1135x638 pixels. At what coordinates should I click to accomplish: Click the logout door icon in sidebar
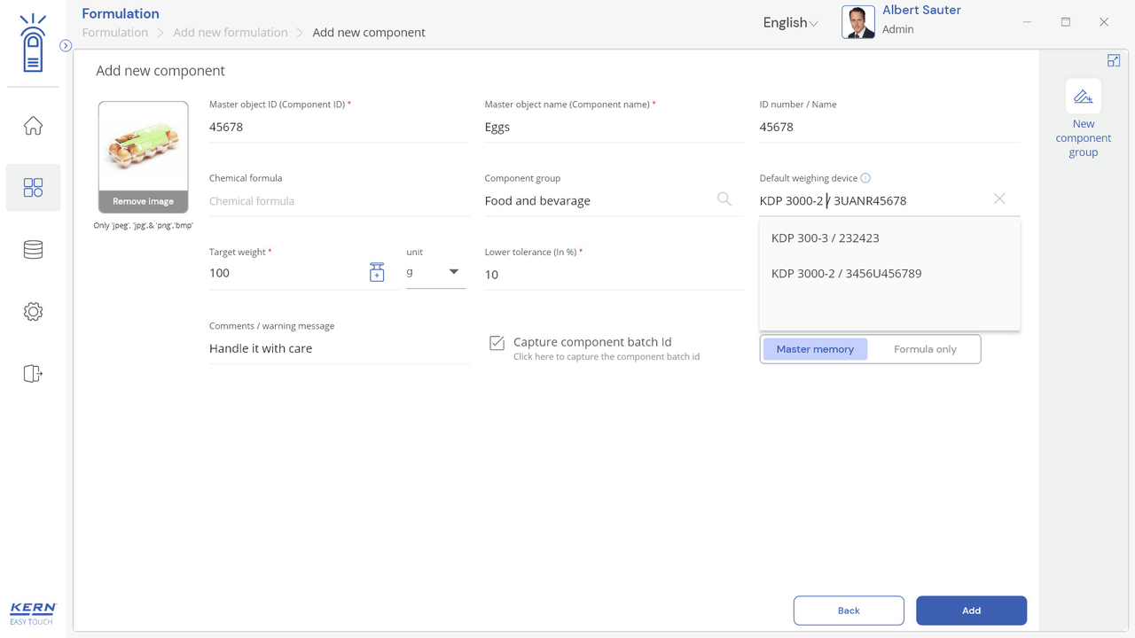33,373
